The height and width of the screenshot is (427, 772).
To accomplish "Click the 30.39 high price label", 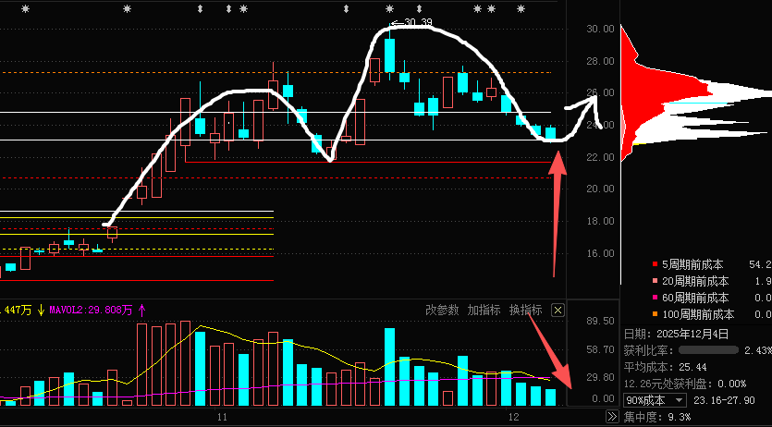I will pos(419,22).
